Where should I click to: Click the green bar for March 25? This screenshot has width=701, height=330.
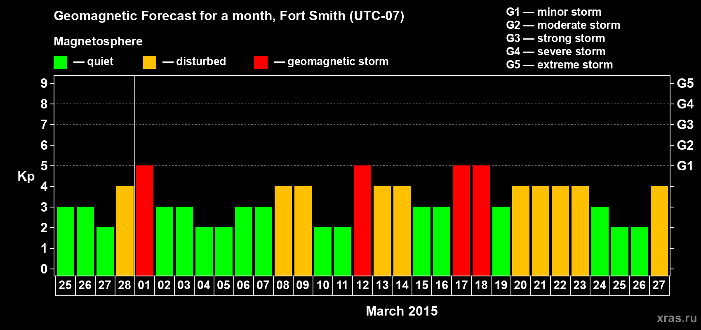click(x=620, y=251)
